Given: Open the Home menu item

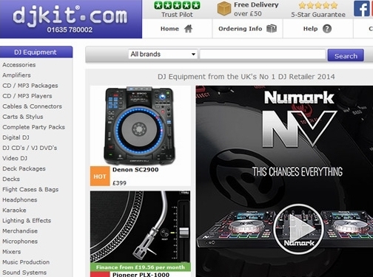Looking at the screenshot, I should pos(177,29).
